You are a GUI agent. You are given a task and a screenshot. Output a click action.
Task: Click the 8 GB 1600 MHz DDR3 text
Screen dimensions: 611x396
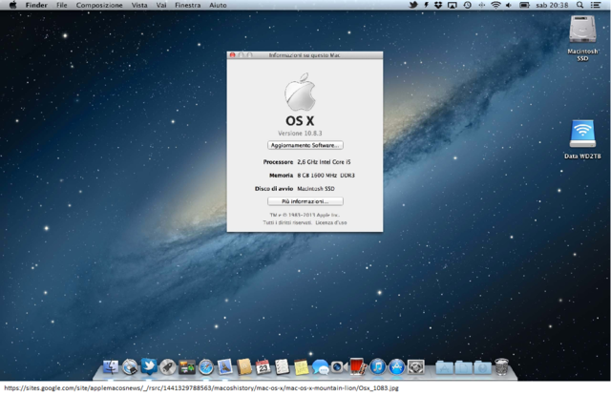(x=326, y=176)
